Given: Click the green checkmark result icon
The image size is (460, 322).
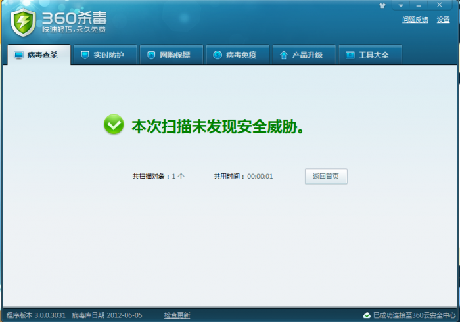Looking at the screenshot, I should pos(114,124).
